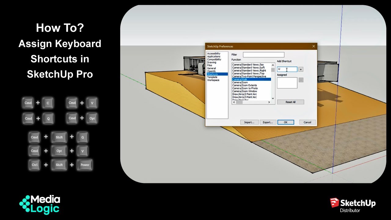Viewport: 391px width, 220px height.
Task: Select Camera/Walk function
Action: [x=251, y=79]
